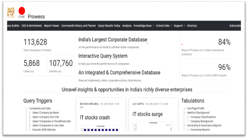
Task: Select the Query Results Today menu item
Action: click(109, 26)
